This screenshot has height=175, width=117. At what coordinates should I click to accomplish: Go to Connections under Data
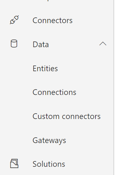pos(54,92)
